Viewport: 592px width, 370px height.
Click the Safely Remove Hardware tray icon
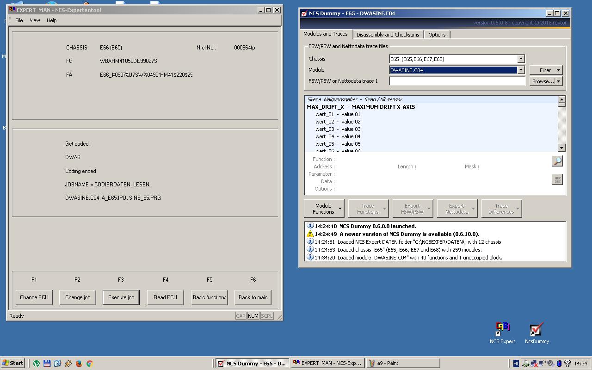[x=526, y=364]
